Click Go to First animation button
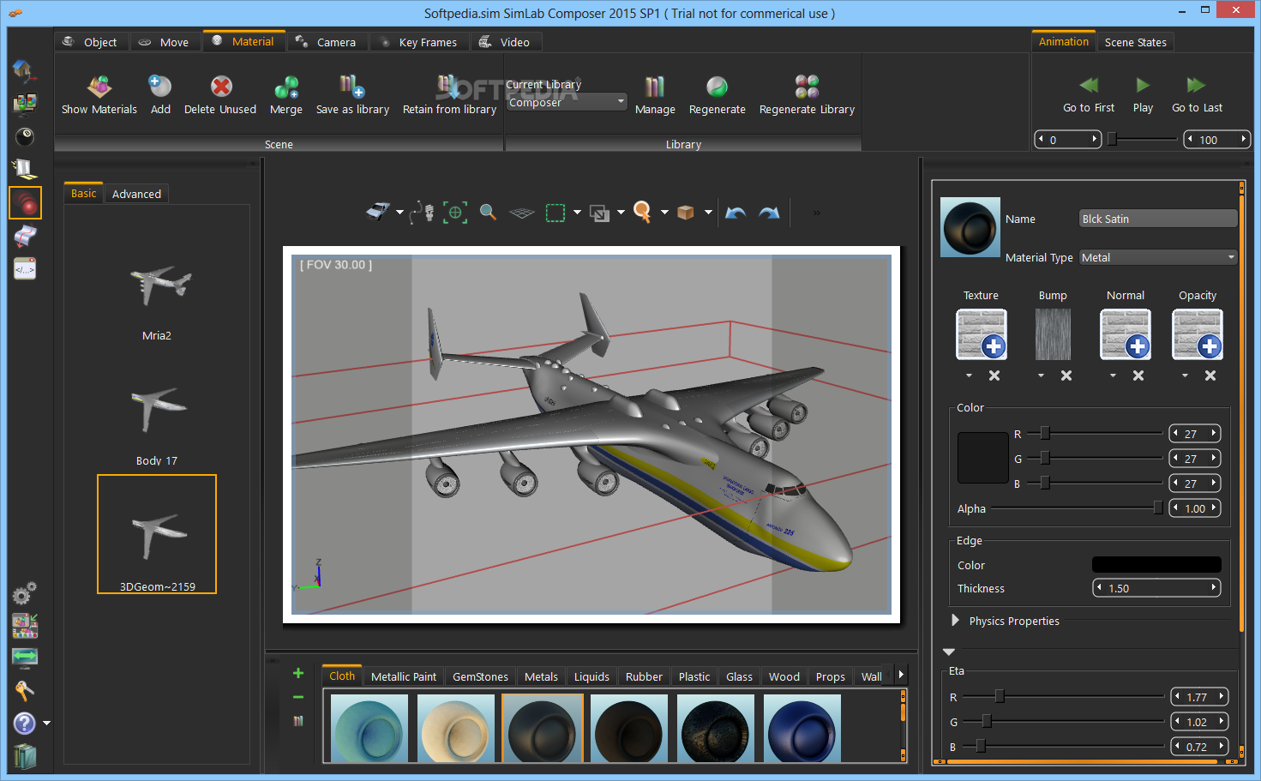Viewport: 1261px width, 781px height. [1089, 94]
